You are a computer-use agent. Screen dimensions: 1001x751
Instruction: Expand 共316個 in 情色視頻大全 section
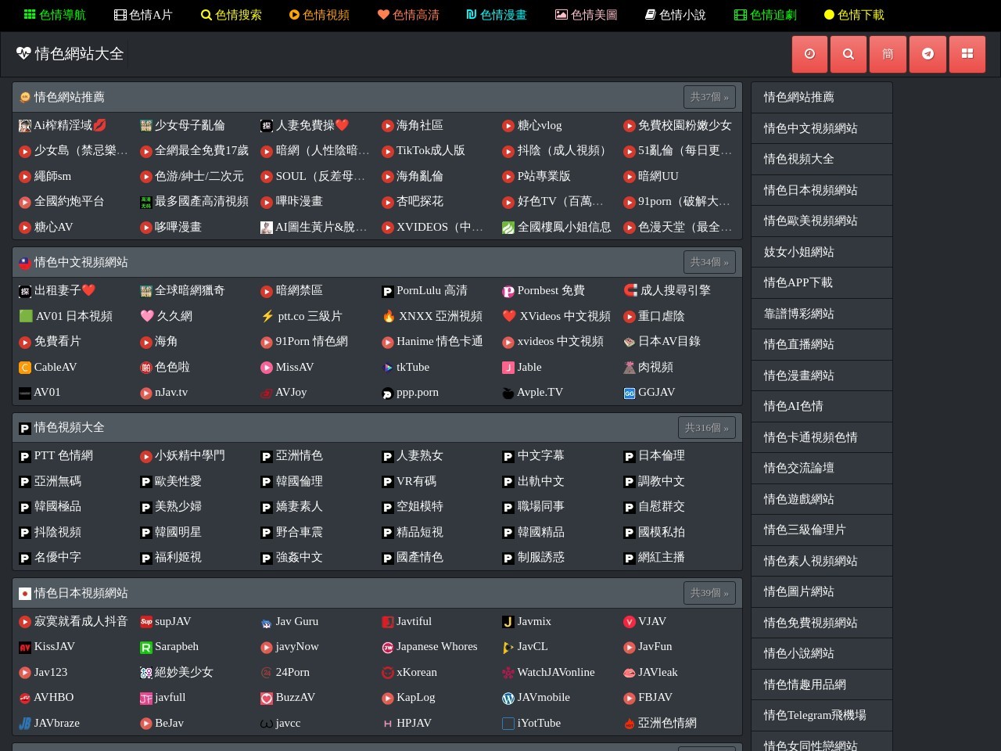point(706,427)
